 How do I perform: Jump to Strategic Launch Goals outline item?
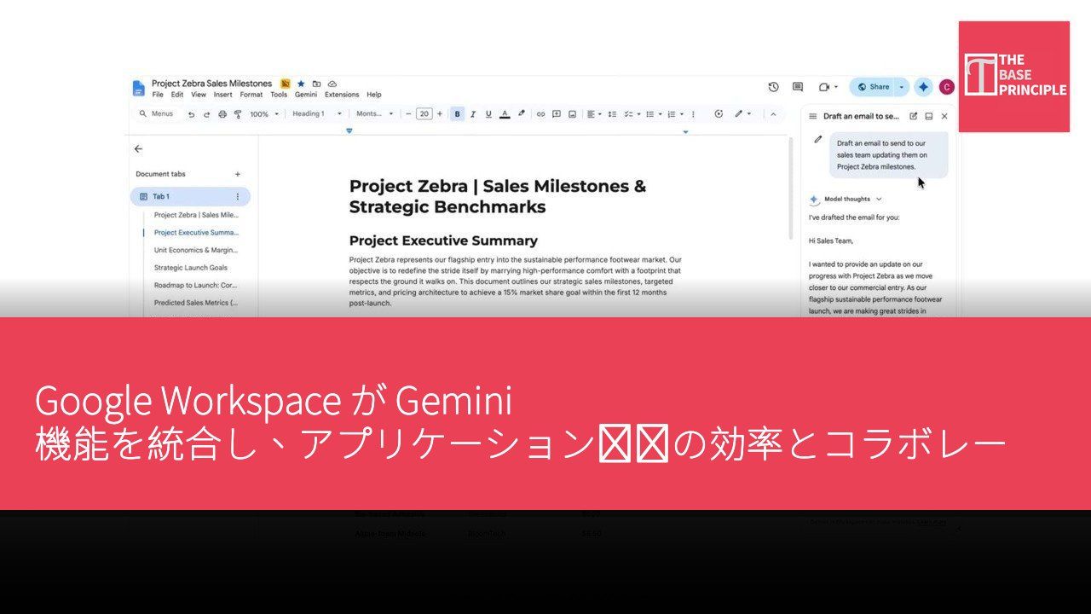coord(191,268)
